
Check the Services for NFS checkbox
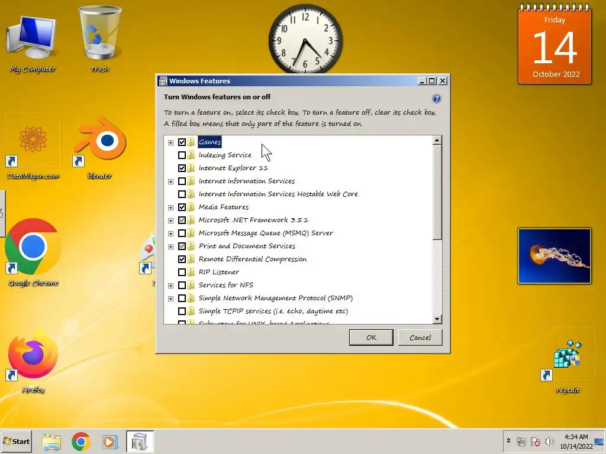point(182,286)
